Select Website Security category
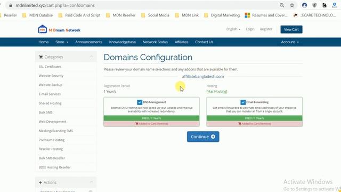The image size is (341, 192). (x=51, y=76)
